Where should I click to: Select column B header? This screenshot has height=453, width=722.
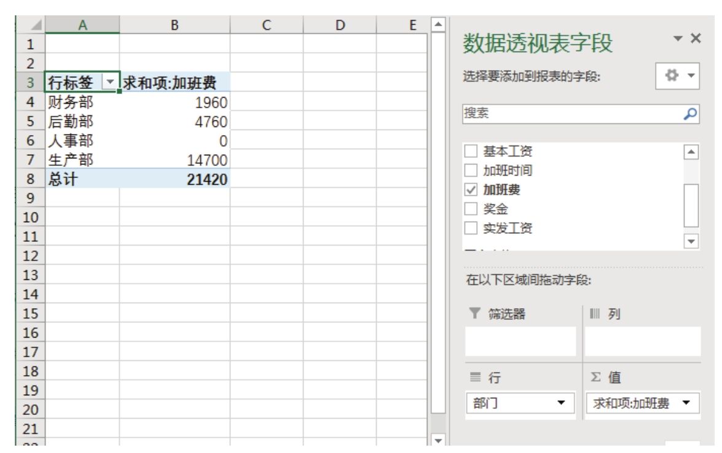click(175, 26)
